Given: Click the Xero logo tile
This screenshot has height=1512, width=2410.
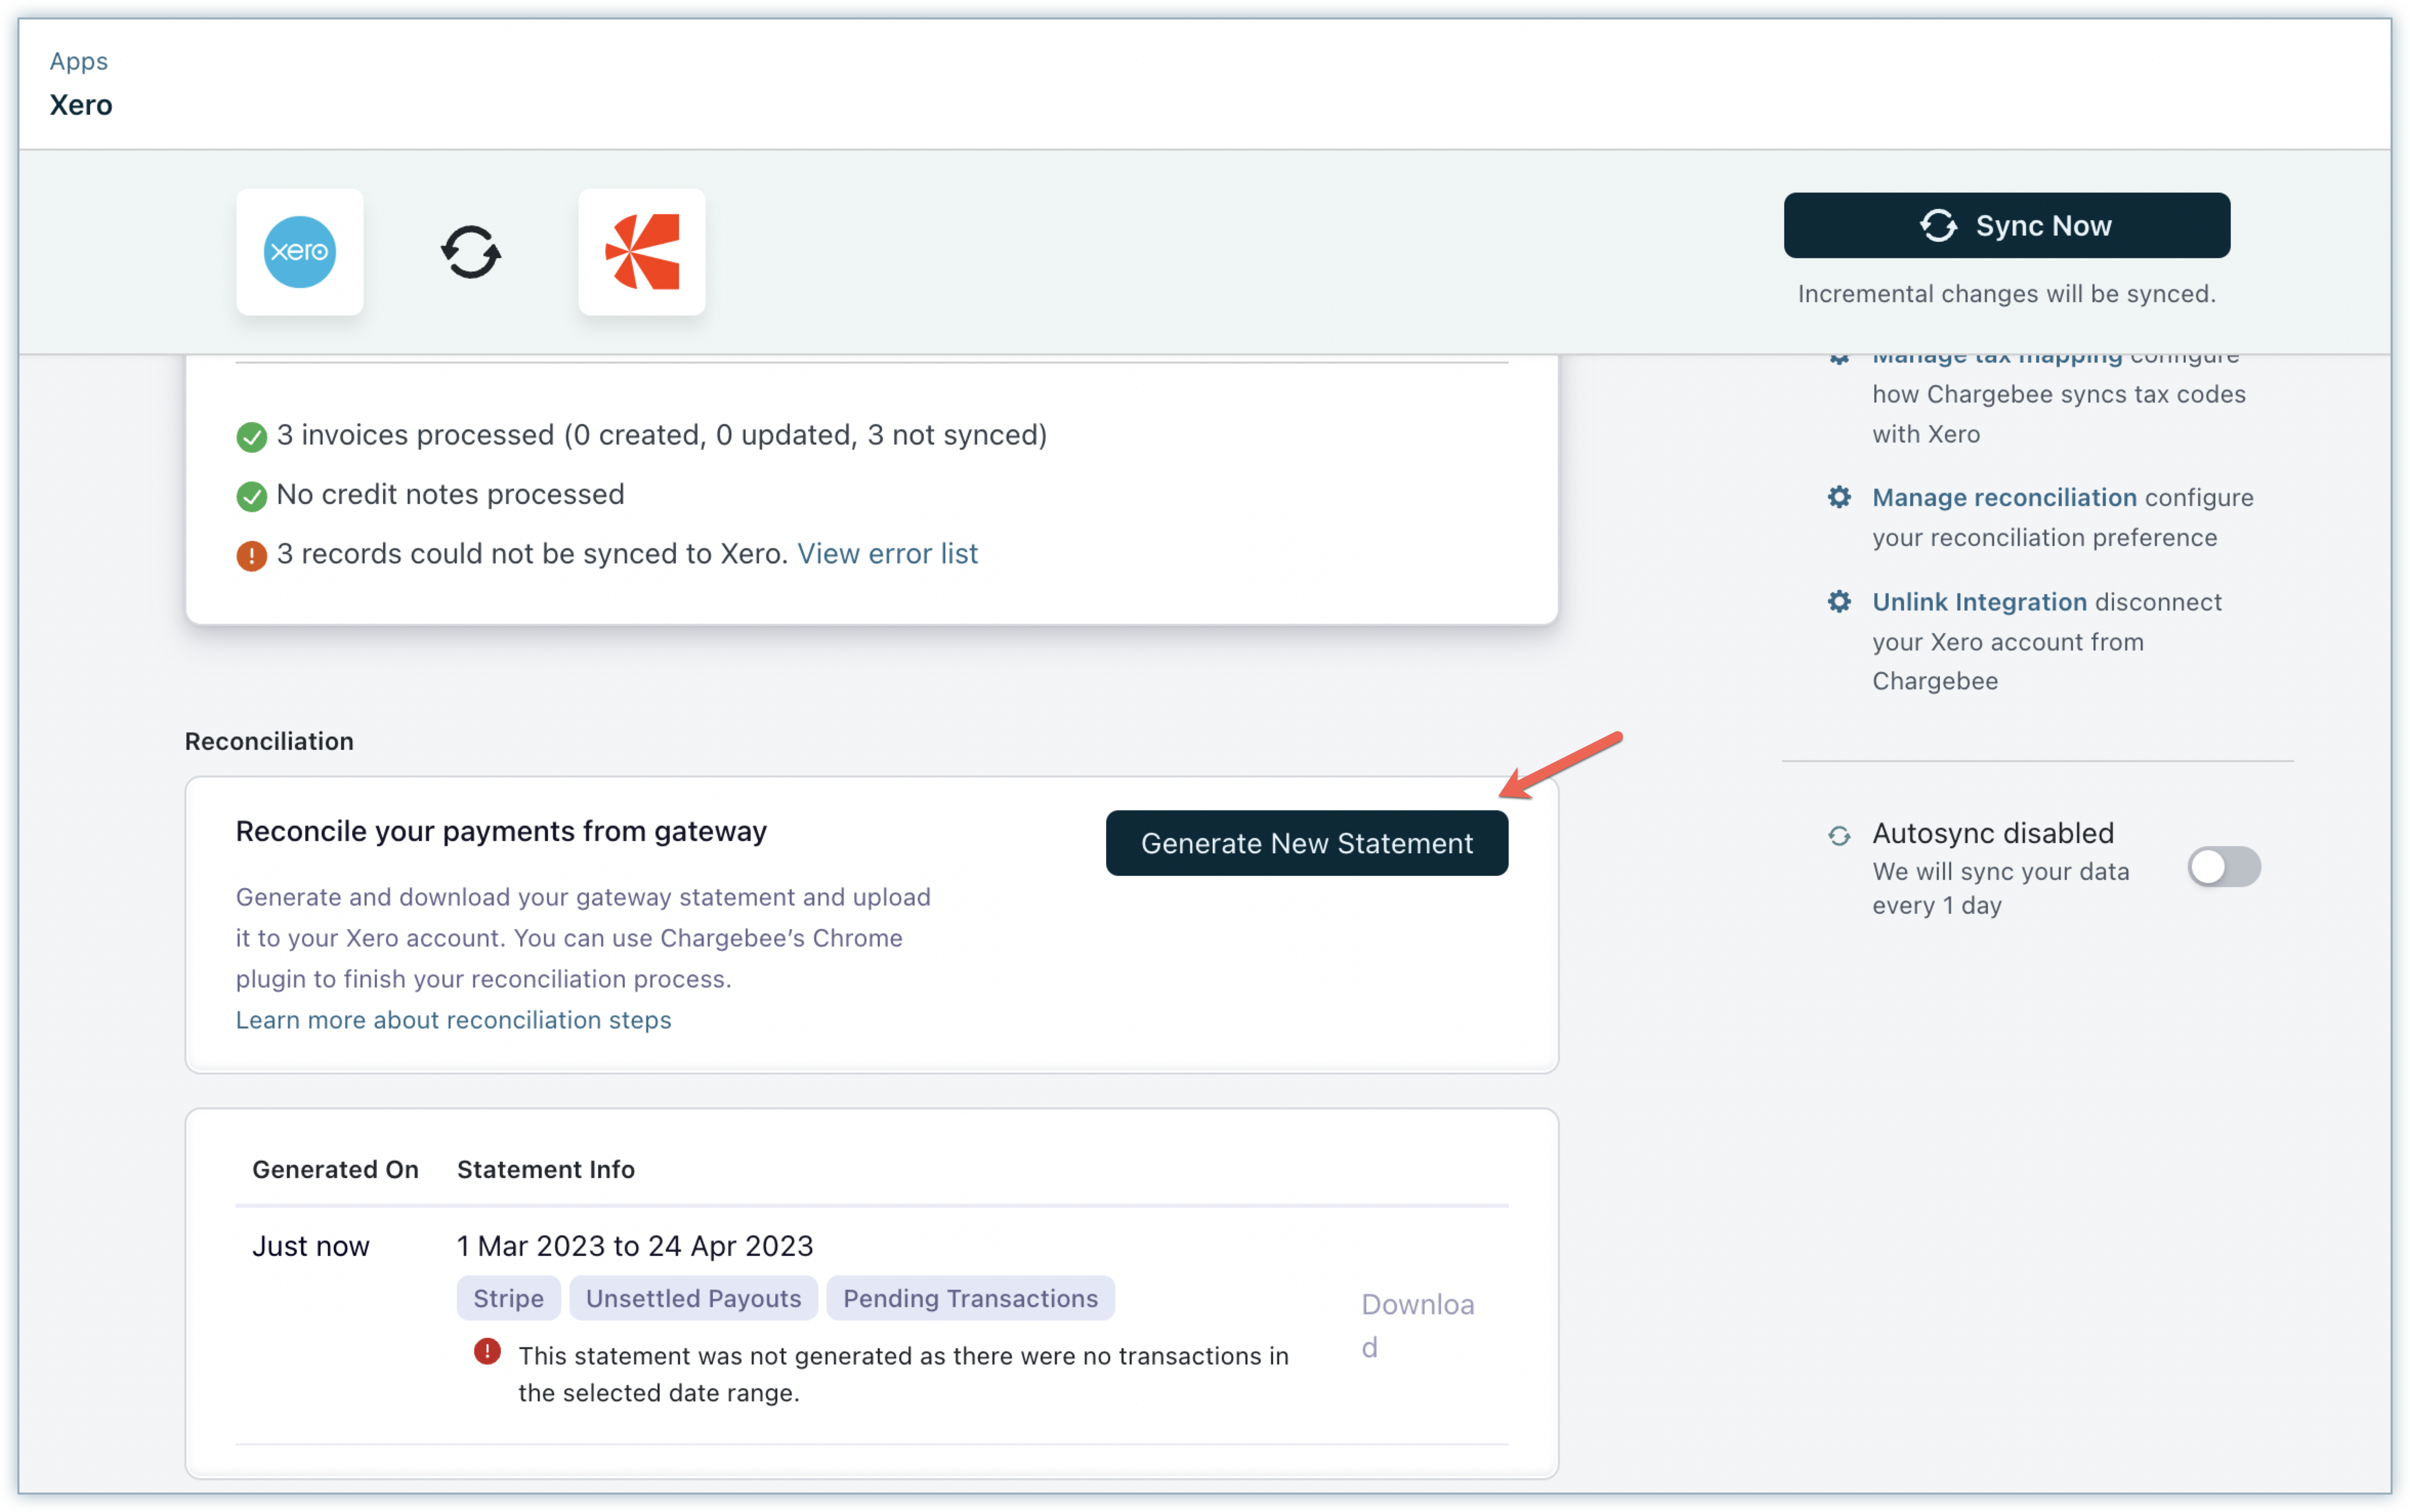Looking at the screenshot, I should [299, 252].
